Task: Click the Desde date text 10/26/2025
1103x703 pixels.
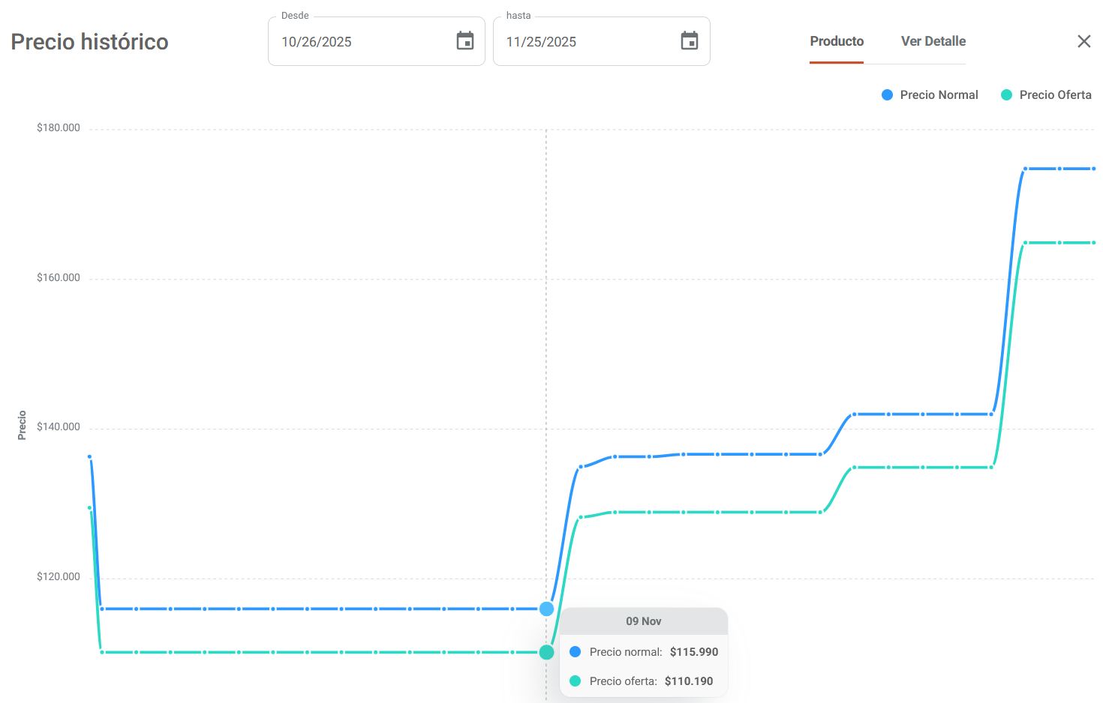Action: click(x=317, y=42)
